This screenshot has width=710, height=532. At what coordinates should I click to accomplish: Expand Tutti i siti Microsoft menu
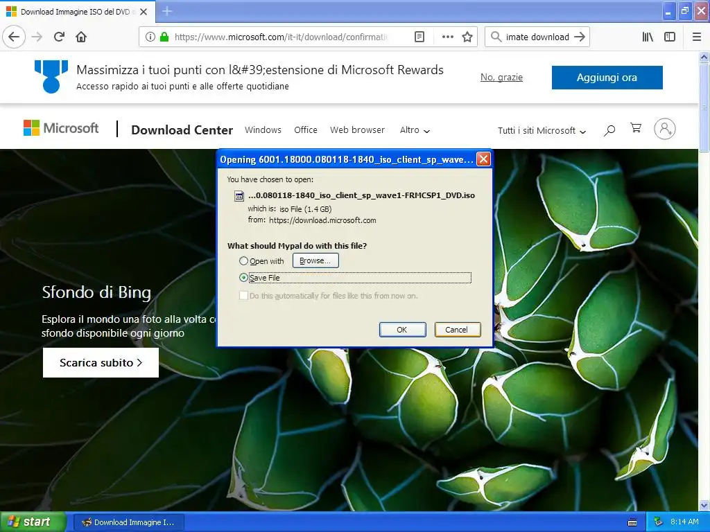click(x=542, y=131)
